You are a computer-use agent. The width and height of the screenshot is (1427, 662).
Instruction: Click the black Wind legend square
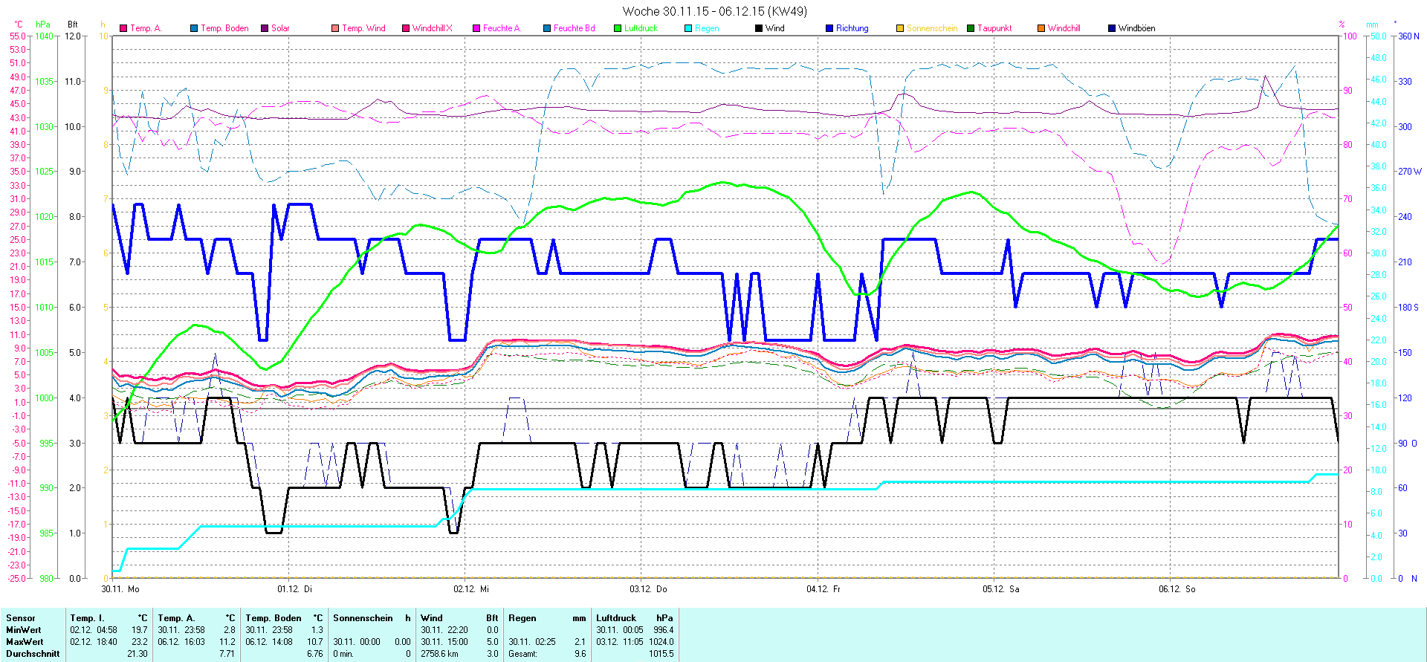759,28
